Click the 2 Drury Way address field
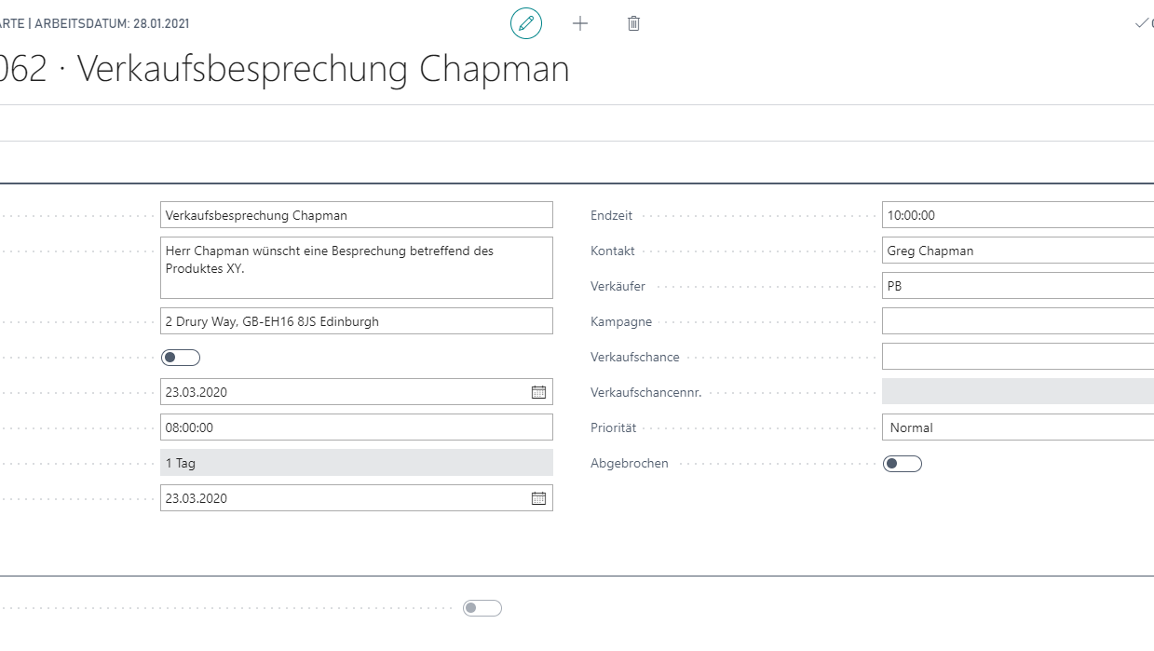The width and height of the screenshot is (1154, 651). coord(356,321)
